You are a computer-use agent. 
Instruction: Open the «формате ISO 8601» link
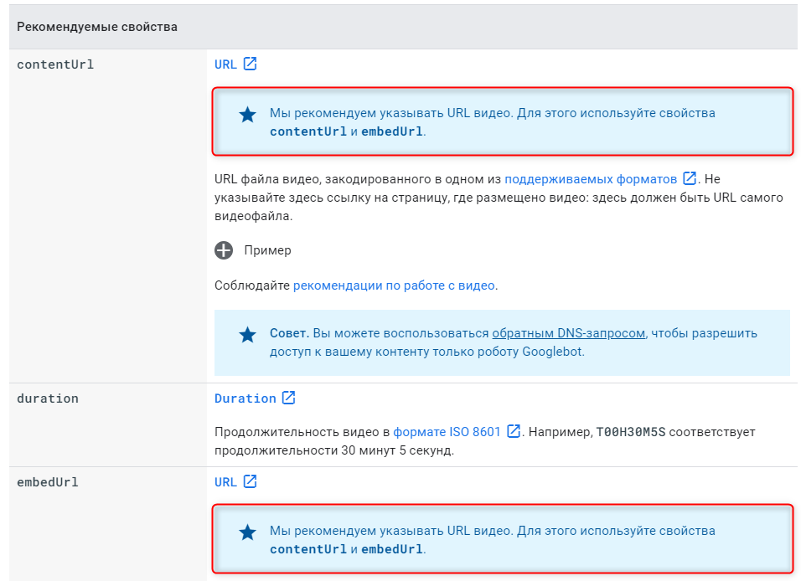click(447, 432)
